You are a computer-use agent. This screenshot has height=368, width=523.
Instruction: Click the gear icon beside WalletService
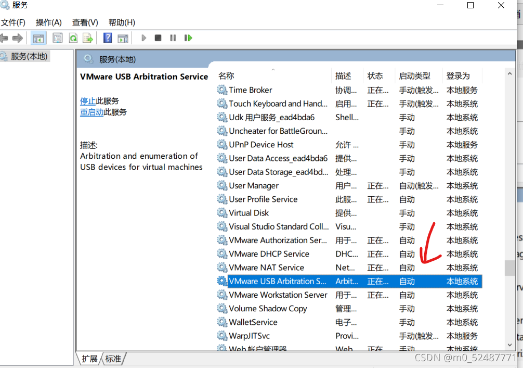222,322
